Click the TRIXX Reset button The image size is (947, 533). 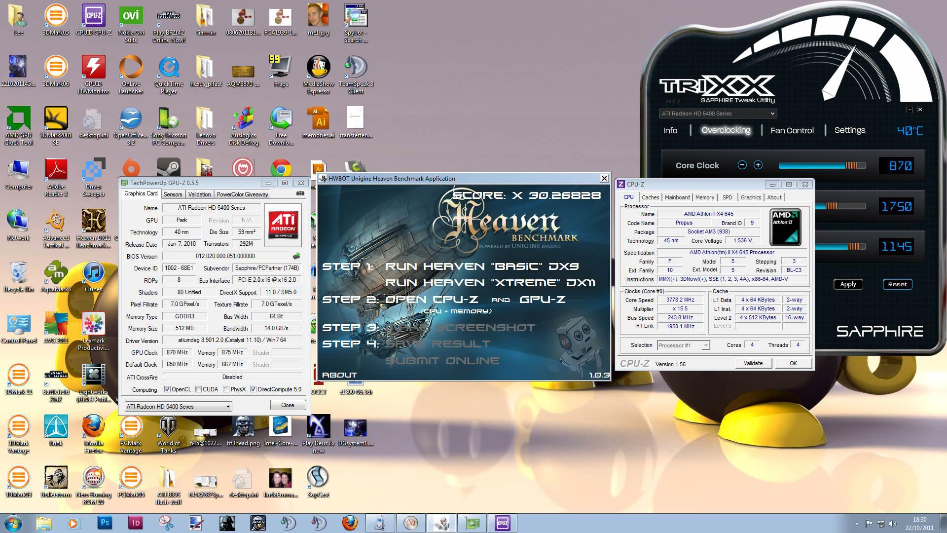tap(897, 284)
